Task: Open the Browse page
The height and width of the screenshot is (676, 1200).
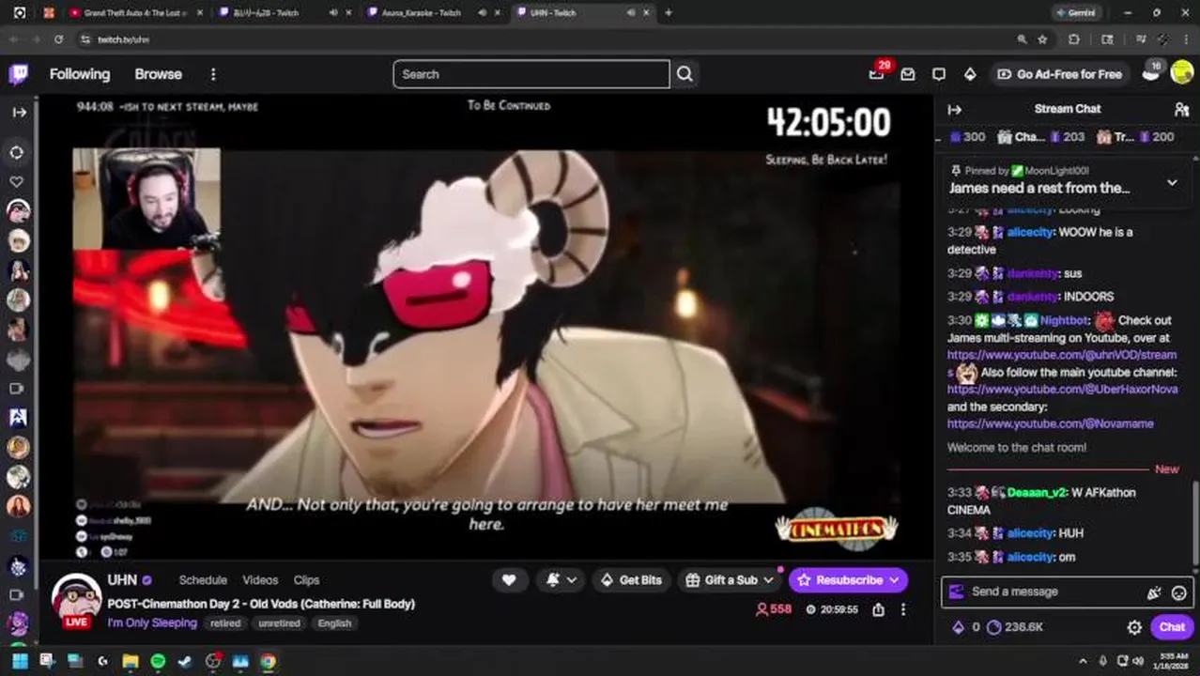Action: click(158, 74)
